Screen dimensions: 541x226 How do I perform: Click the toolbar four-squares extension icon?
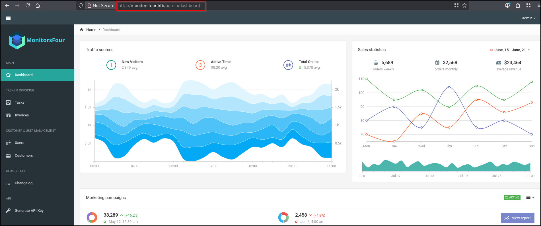pyautogui.click(x=528, y=5)
